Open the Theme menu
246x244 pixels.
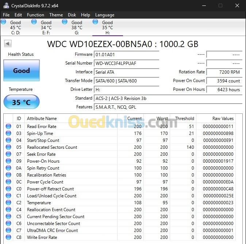tap(56, 15)
